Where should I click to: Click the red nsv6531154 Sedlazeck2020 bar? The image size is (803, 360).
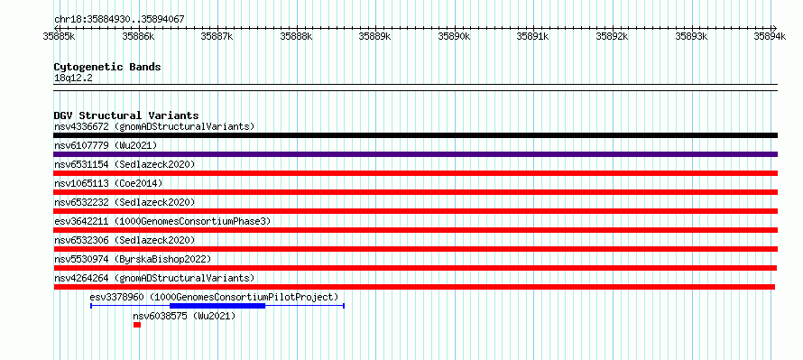(x=415, y=173)
